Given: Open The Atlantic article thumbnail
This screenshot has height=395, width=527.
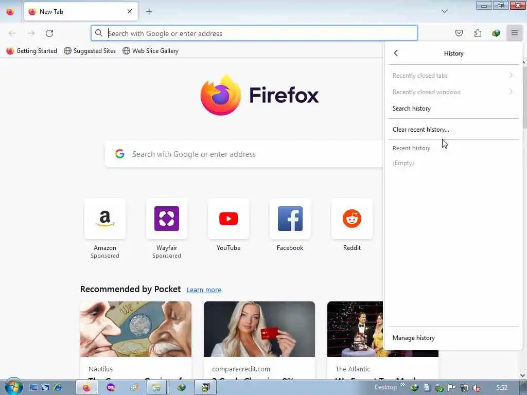Looking at the screenshot, I should (x=355, y=329).
